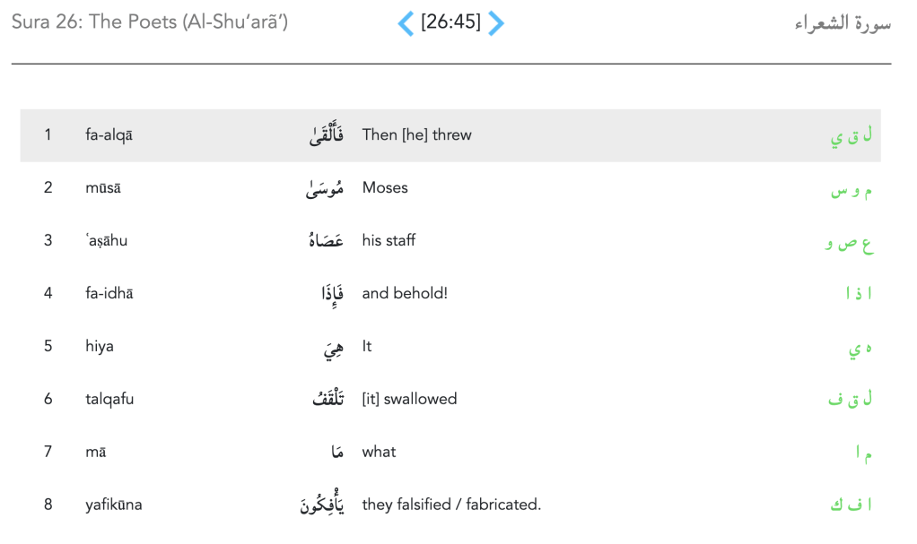Screen dimensions: 917x544
Task: Open the green root for talqafu
Action: (x=851, y=401)
